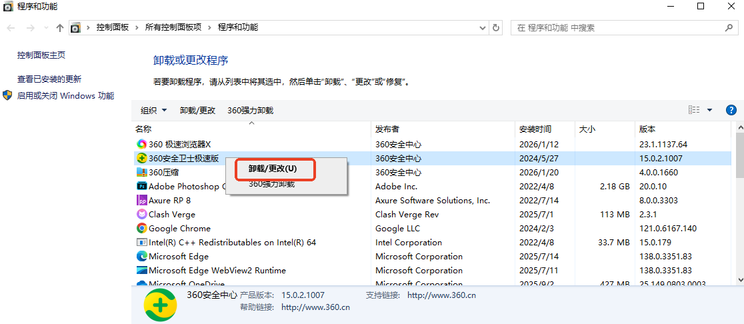Image resolution: width=744 pixels, height=324 pixels.
Task: Click the view layout icon in toolbar
Action: click(694, 110)
